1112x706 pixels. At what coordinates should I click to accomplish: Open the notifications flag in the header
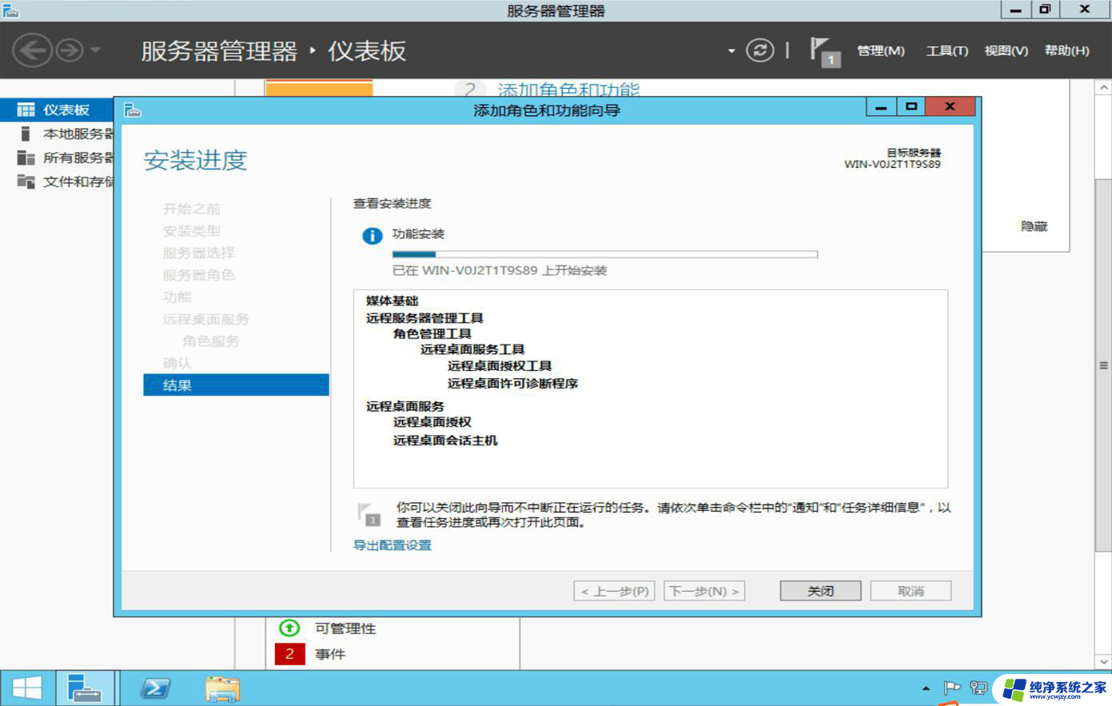coord(824,51)
